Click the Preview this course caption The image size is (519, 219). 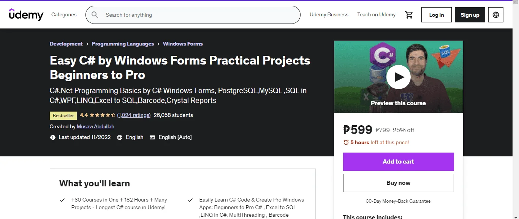click(x=398, y=103)
